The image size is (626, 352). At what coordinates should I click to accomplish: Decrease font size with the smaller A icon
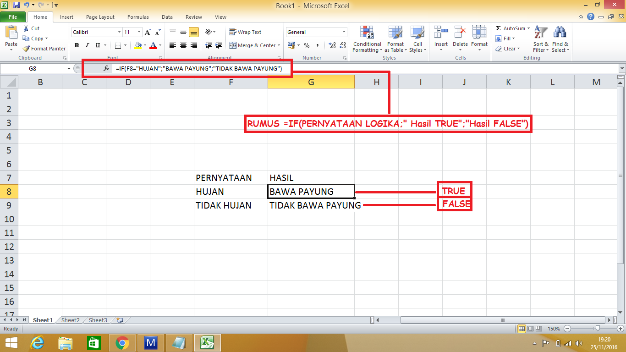click(x=158, y=32)
